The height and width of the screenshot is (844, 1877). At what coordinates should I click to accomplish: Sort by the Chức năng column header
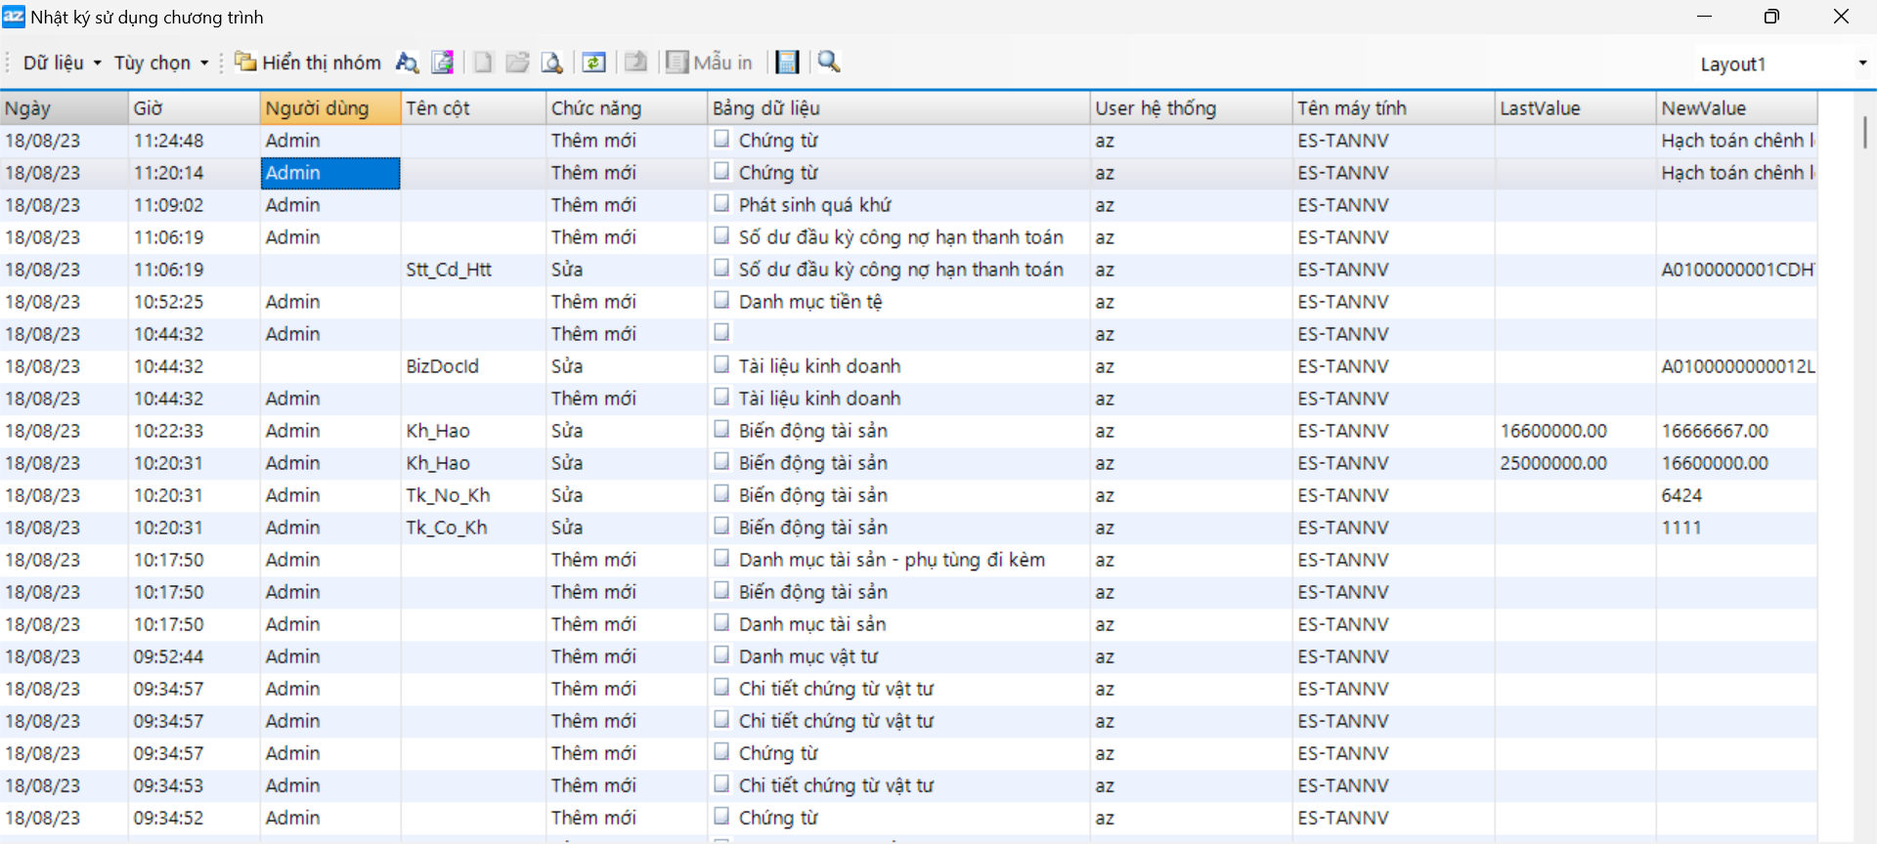tap(626, 108)
